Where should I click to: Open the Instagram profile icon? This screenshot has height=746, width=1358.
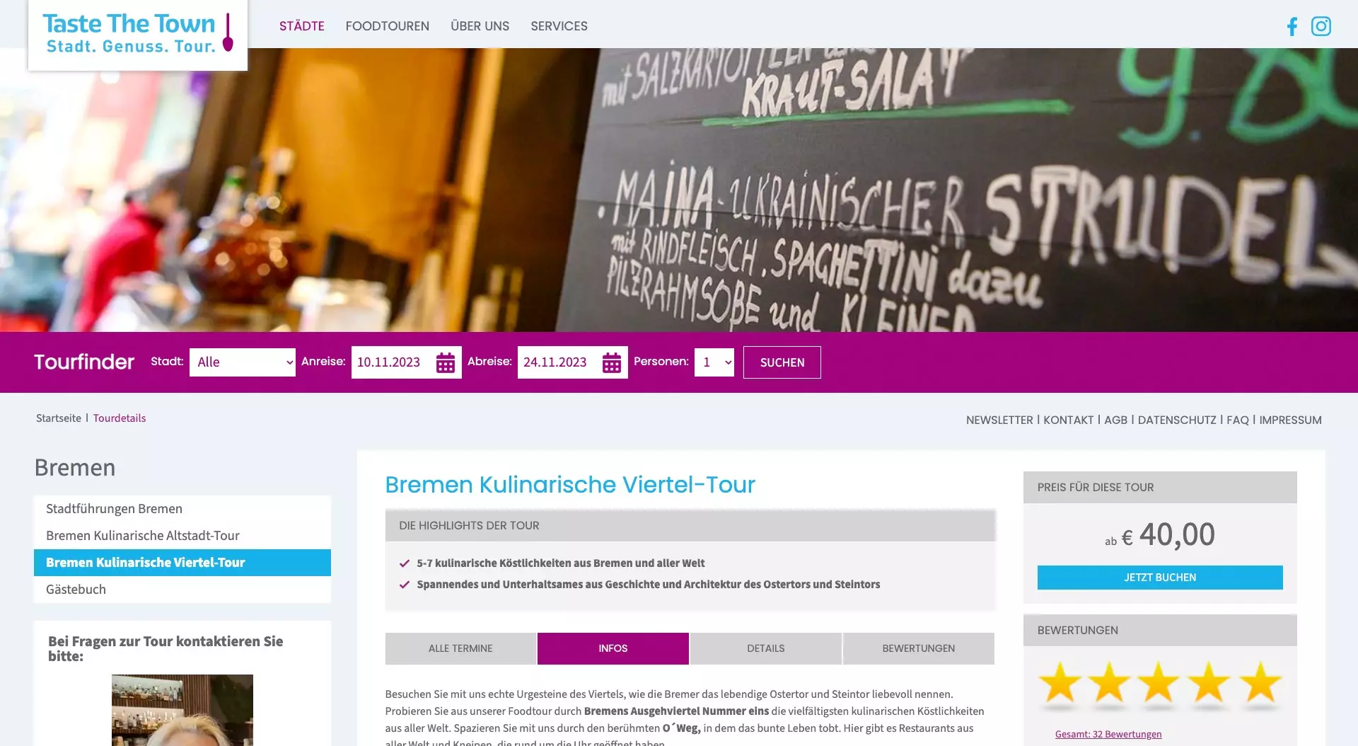click(x=1321, y=26)
